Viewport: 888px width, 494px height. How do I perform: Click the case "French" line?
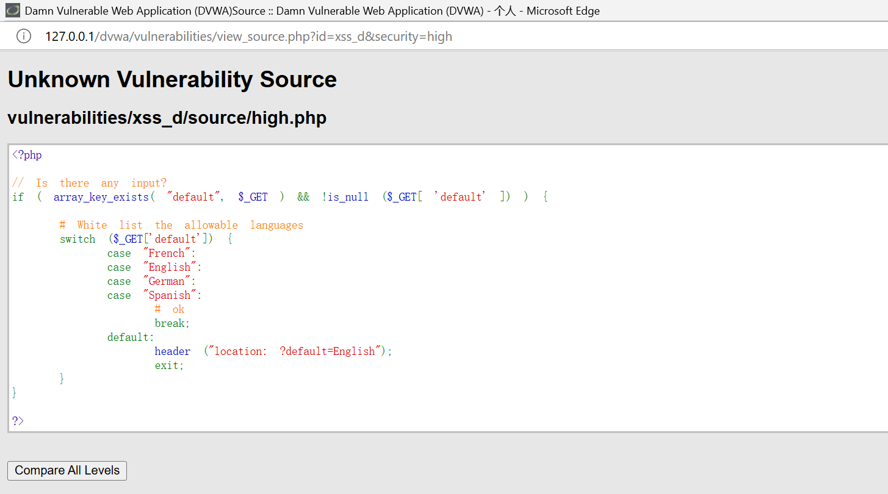tap(151, 253)
